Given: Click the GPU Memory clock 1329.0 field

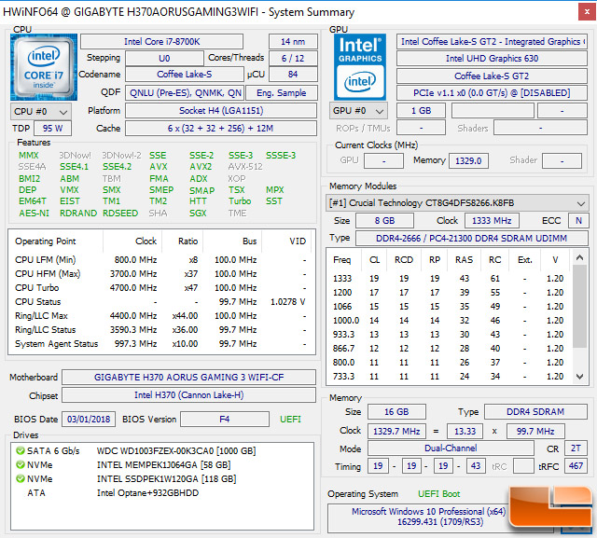Looking at the screenshot, I should (x=468, y=160).
